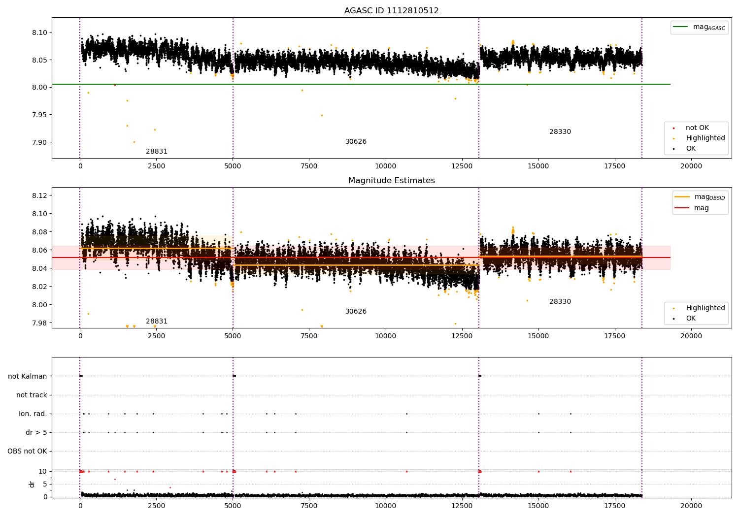
Task: Click the 7.95 y-axis tick label
Action: click(x=39, y=115)
